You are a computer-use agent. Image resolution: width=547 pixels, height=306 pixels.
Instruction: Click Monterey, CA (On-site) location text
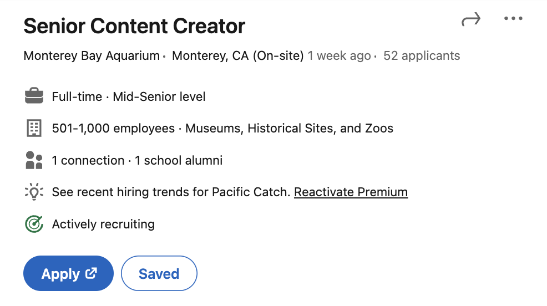tap(237, 56)
